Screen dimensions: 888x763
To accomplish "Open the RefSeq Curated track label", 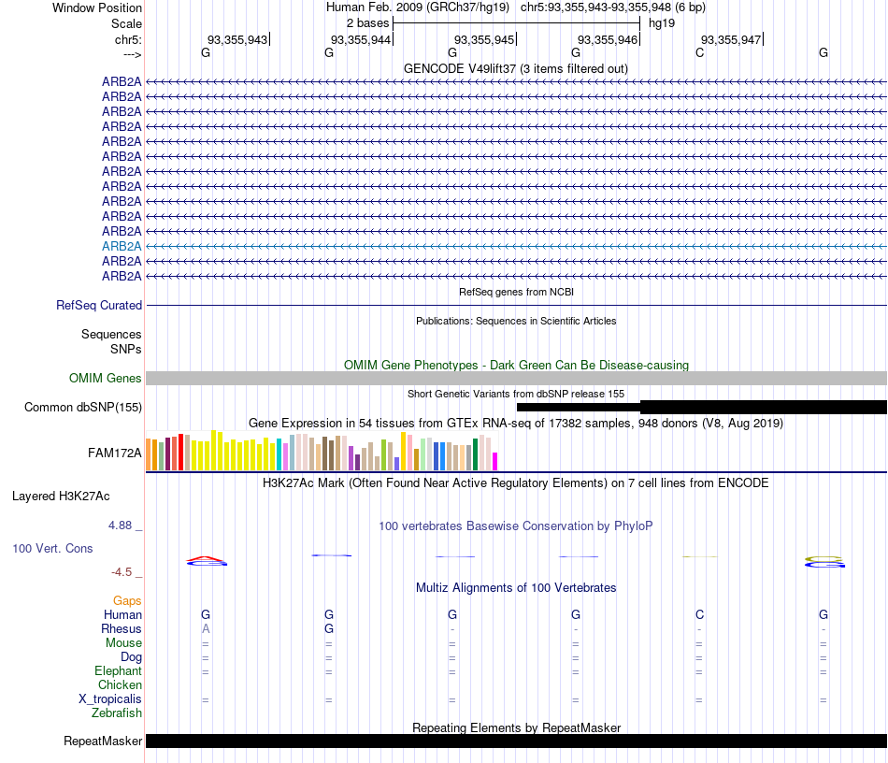I will click(x=98, y=306).
